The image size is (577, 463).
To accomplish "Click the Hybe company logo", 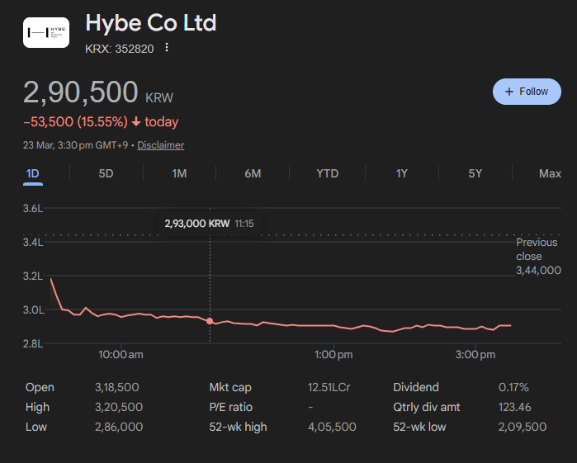I will click(46, 32).
